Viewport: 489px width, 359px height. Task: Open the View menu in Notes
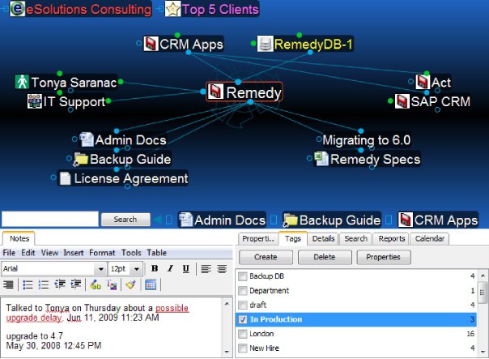[49, 253]
